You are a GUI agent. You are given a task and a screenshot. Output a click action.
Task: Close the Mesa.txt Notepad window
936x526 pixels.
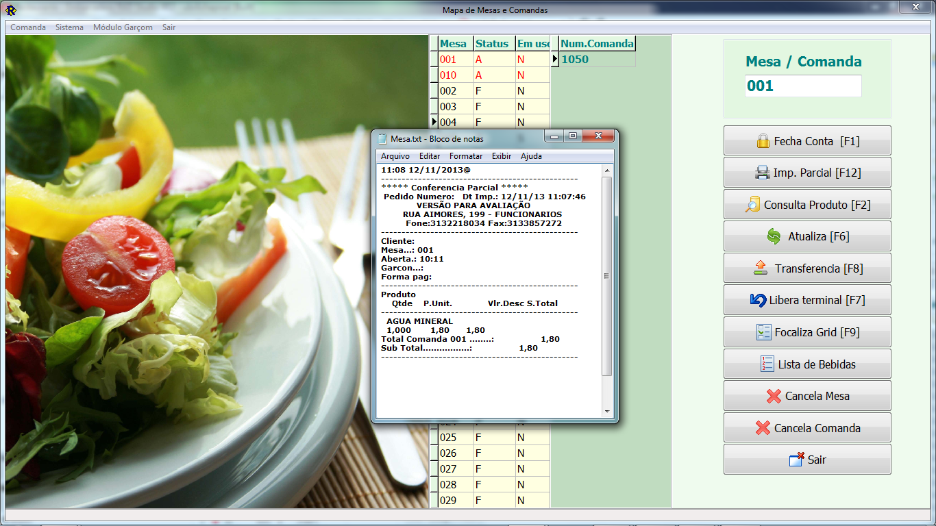pyautogui.click(x=598, y=136)
